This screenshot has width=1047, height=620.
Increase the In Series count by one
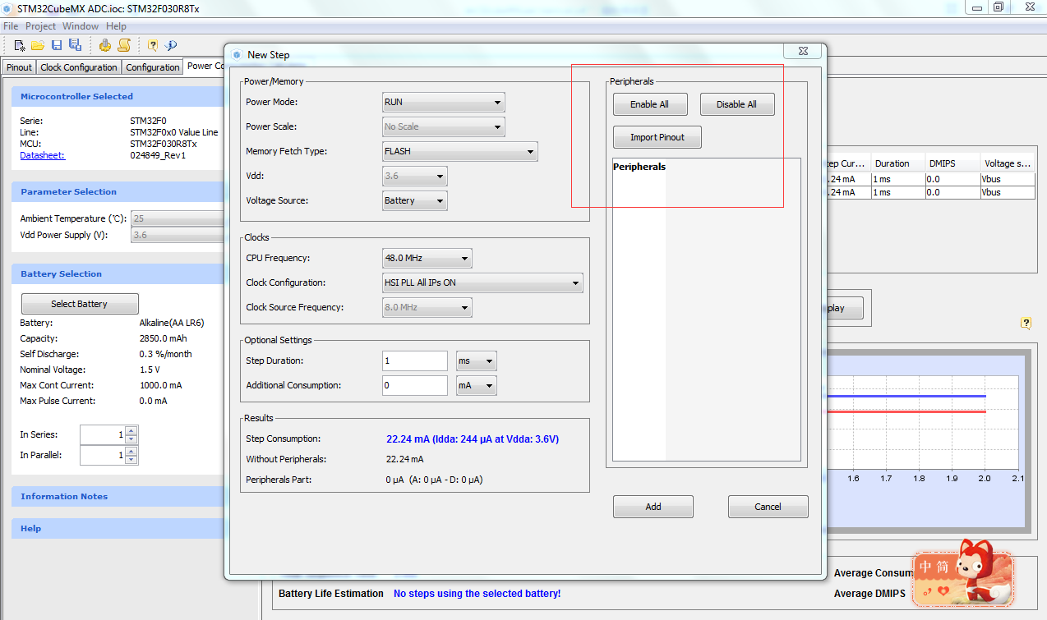pyautogui.click(x=131, y=430)
